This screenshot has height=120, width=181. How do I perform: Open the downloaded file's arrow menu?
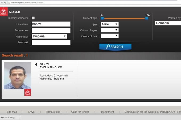click(20, 118)
